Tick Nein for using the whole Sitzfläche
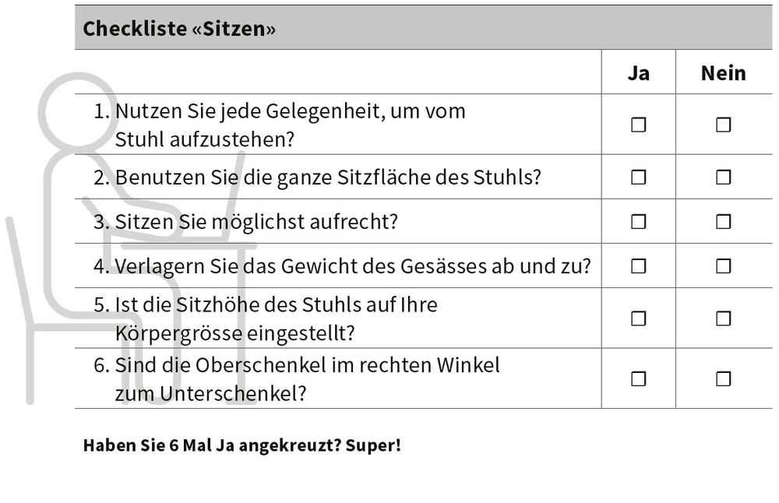Viewport: 779px width, 503px height. click(724, 178)
